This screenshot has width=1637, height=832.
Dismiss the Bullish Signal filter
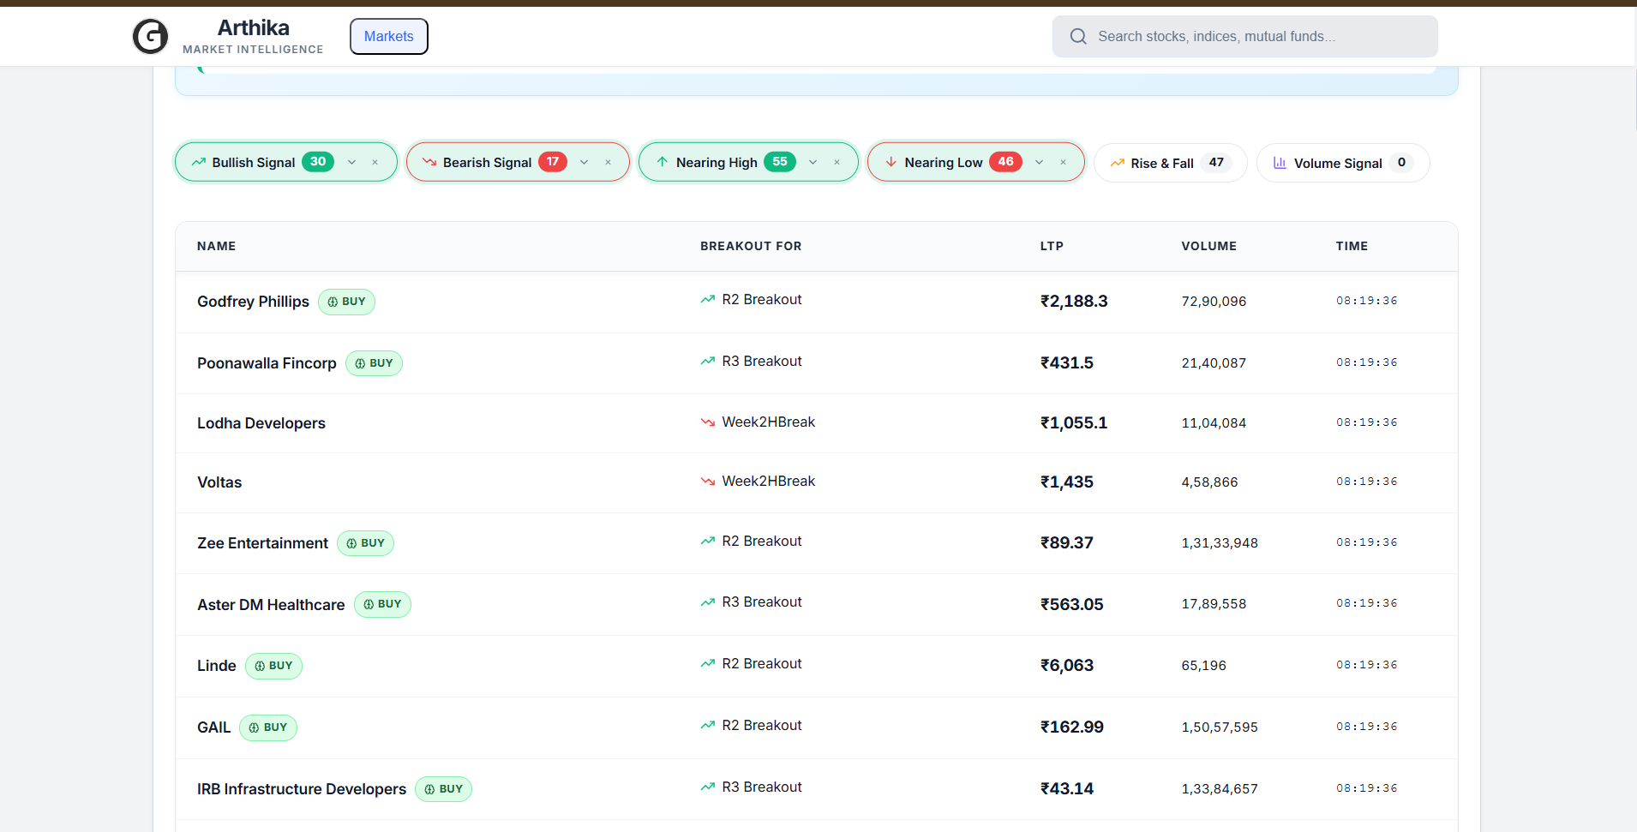click(x=375, y=161)
